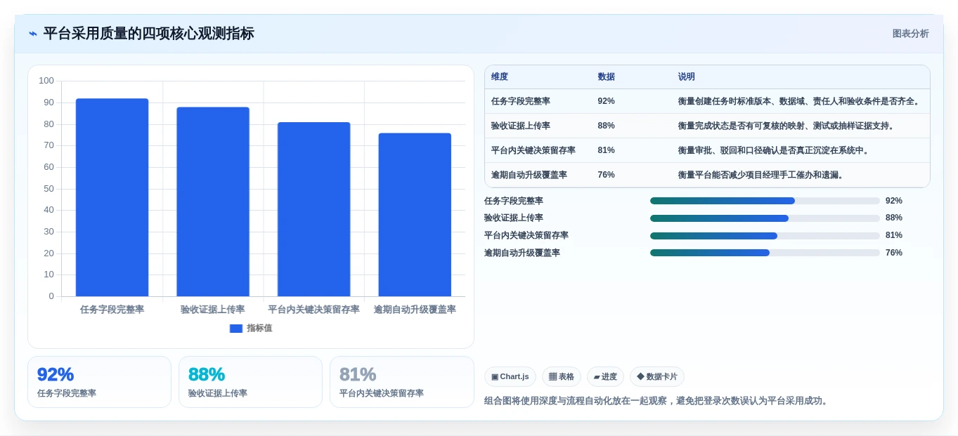Viewport: 958px width, 436px height.
Task: Click description starting 衡量完成状态是否有可复核
Action: coord(787,126)
